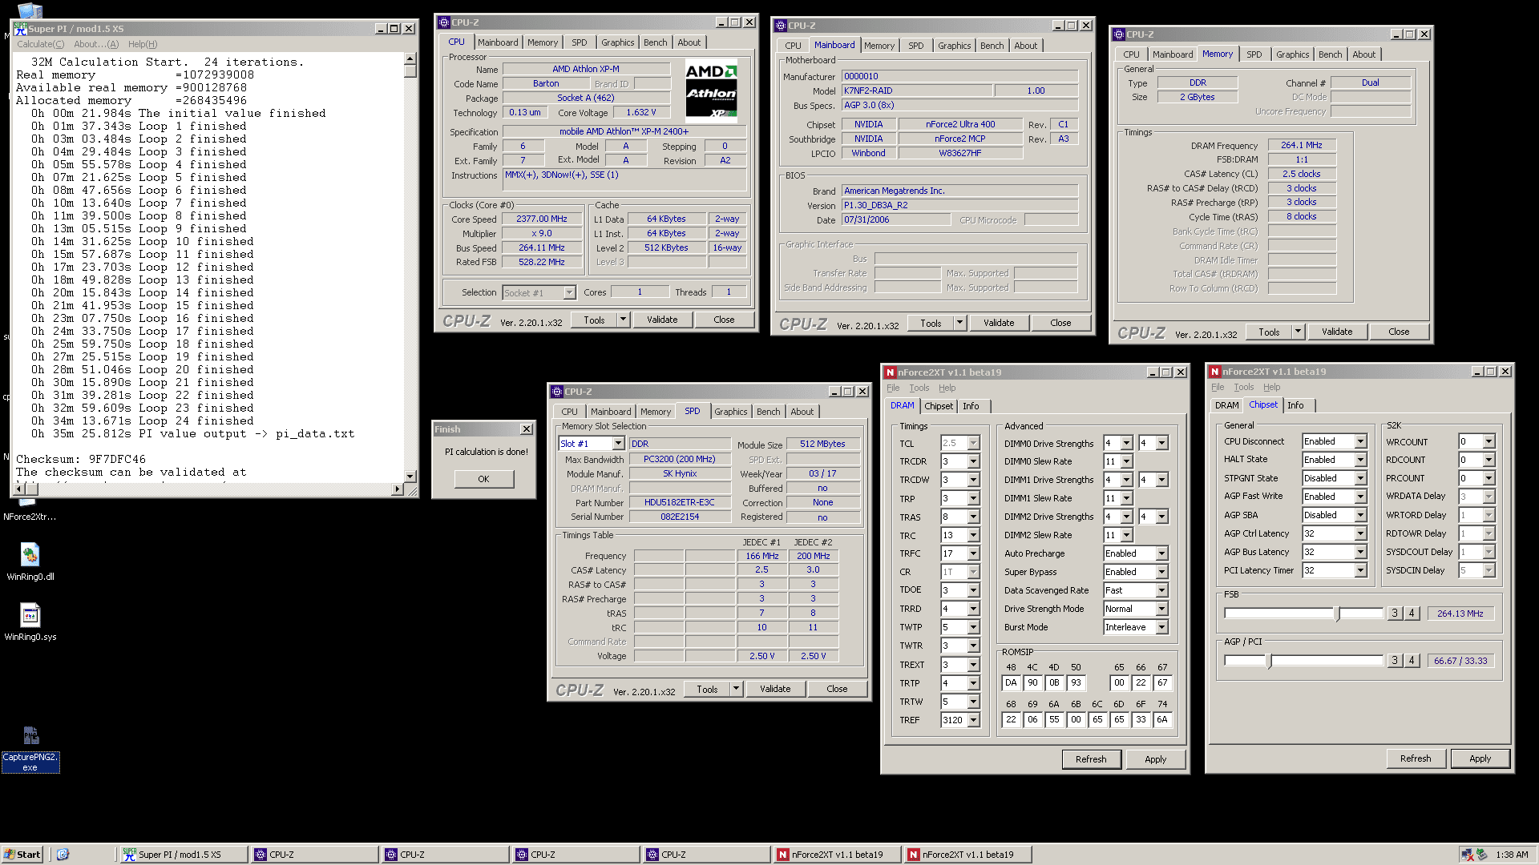Switch to the Bench tab in the CPU-Z window showing the CPU tab

click(x=655, y=42)
